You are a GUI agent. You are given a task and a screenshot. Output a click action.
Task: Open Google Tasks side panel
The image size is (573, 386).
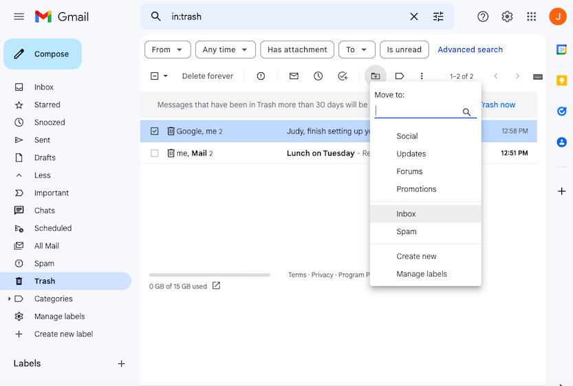pos(561,111)
